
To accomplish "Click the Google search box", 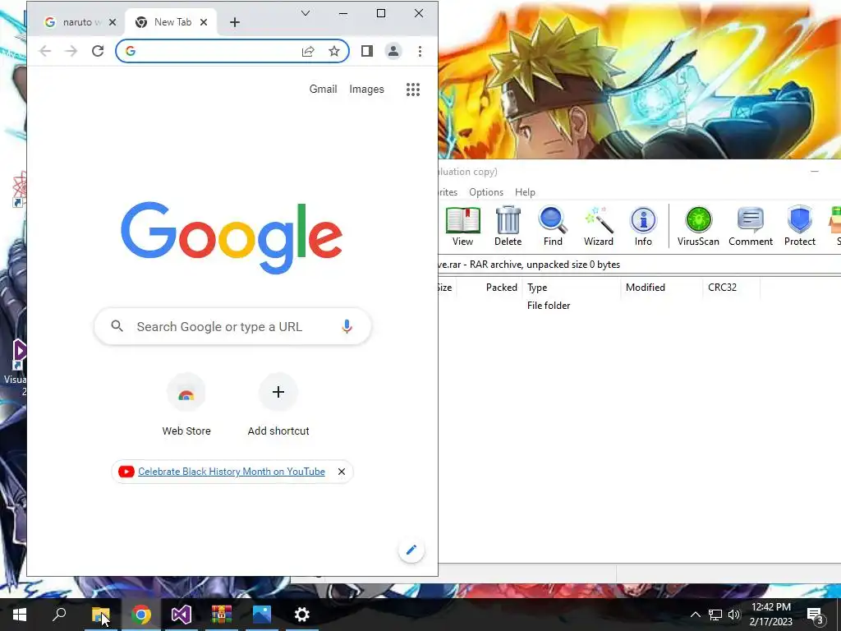I will tap(232, 326).
